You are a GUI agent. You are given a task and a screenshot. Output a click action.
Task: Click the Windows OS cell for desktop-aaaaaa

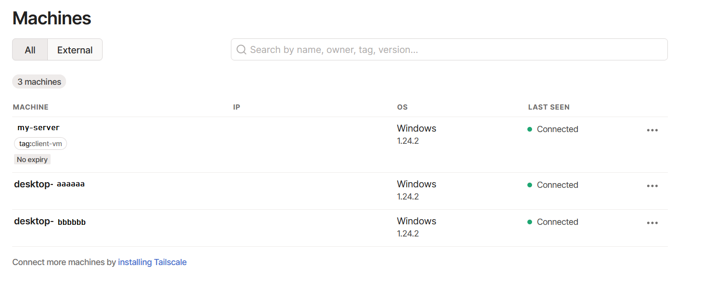pos(416,184)
